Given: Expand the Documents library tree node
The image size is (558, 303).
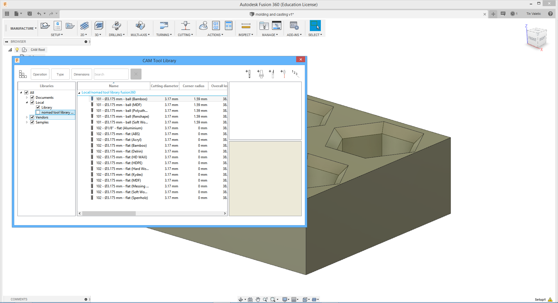Looking at the screenshot, I should [27, 98].
